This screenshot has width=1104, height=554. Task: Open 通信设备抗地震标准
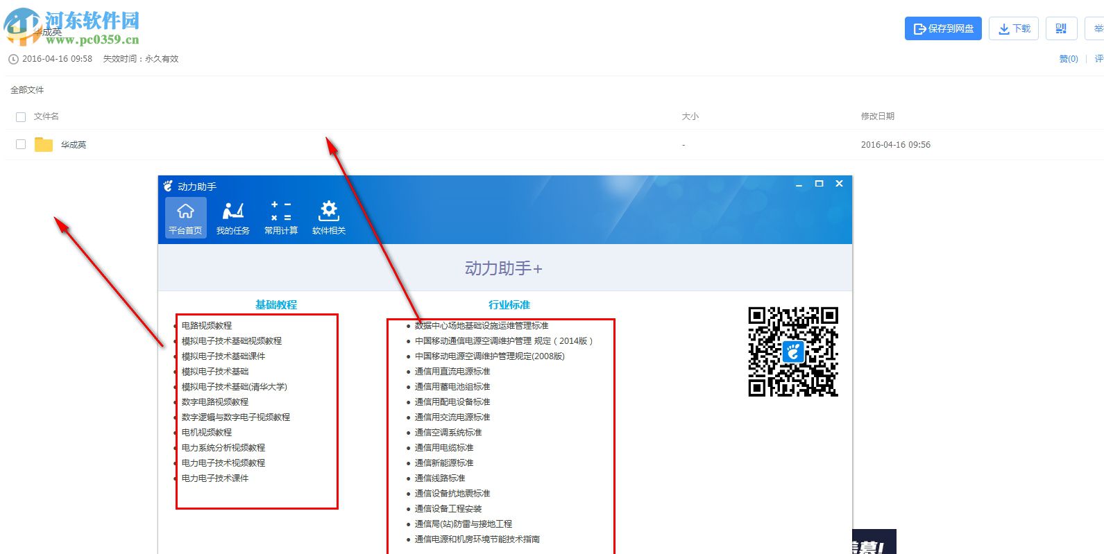(x=452, y=494)
